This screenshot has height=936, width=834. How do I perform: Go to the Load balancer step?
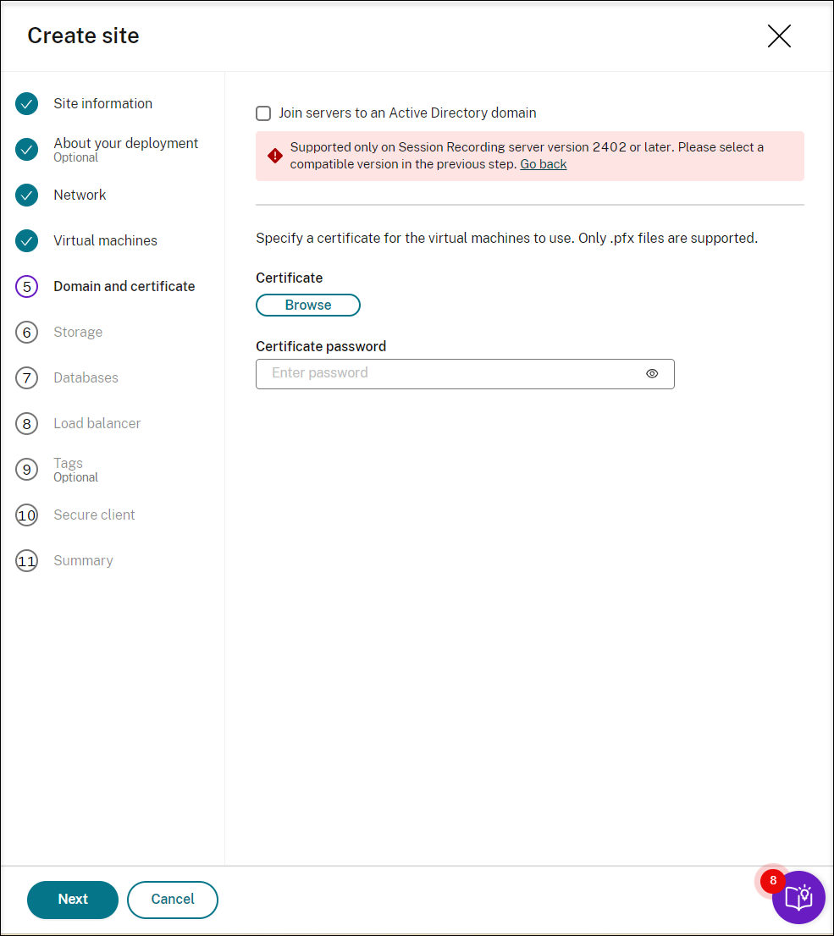97,424
